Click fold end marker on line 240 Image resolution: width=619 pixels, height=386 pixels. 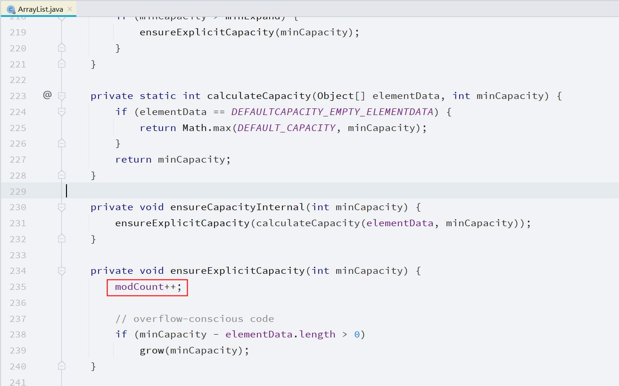(61, 366)
